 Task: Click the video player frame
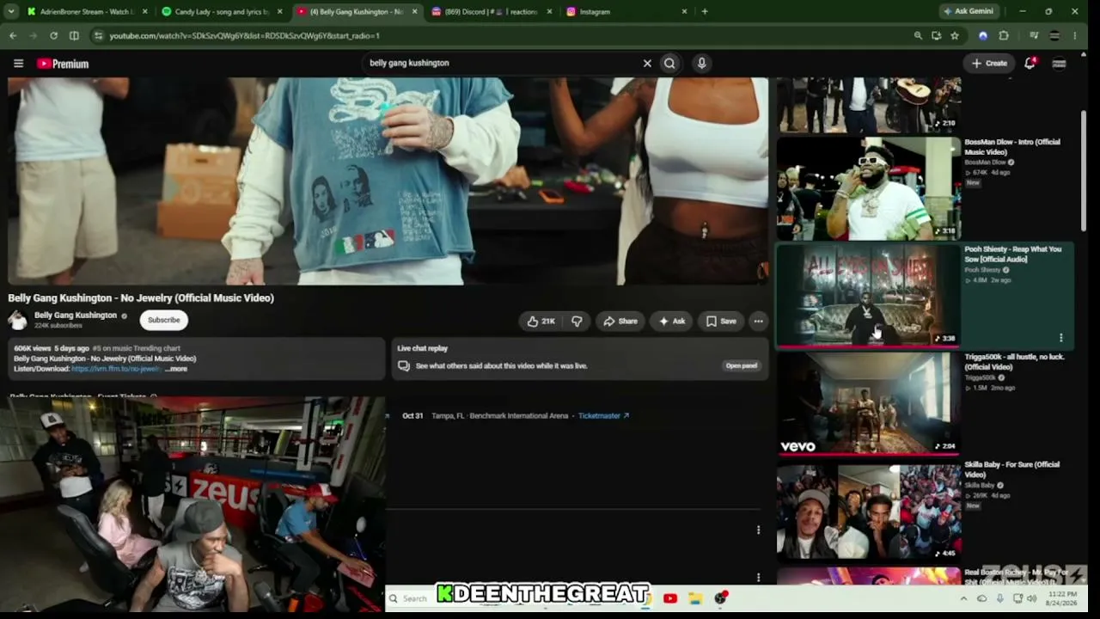click(388, 181)
